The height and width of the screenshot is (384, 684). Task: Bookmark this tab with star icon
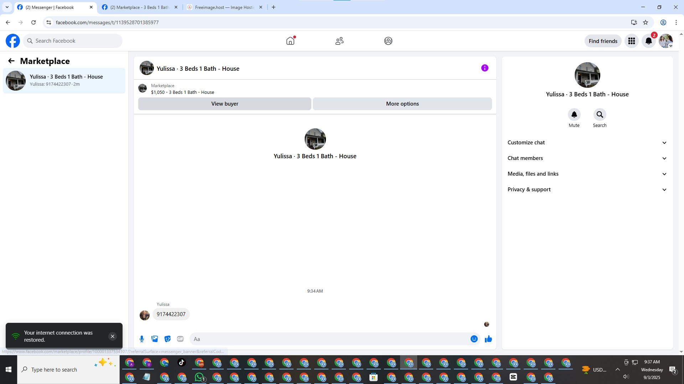[646, 22]
